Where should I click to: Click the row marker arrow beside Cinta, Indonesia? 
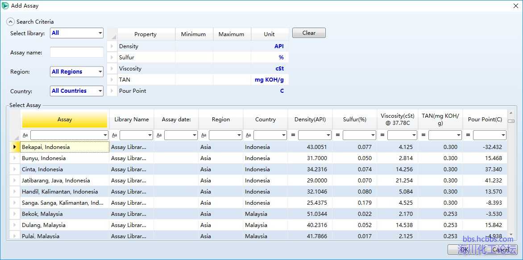pyautogui.click(x=14, y=169)
